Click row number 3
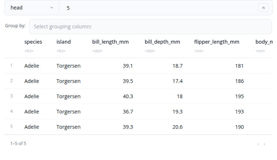The height and width of the screenshot is (160, 277). click(12, 96)
